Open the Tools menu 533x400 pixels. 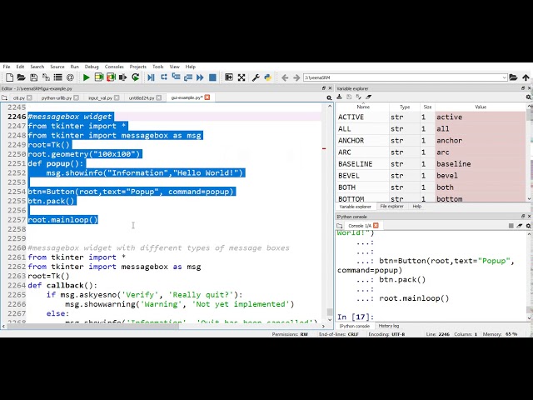click(157, 67)
